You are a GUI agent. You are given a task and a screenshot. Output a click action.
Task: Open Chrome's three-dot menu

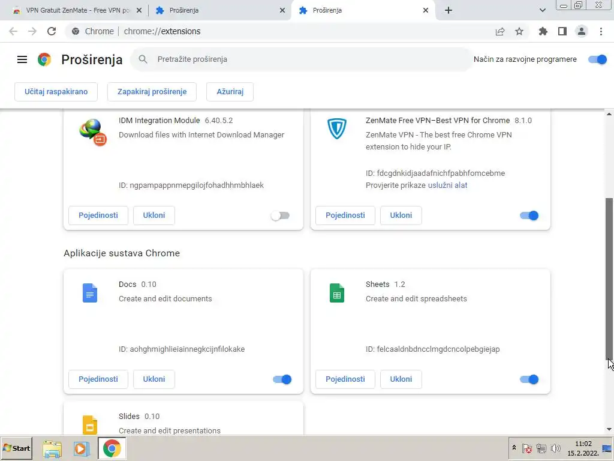(601, 31)
